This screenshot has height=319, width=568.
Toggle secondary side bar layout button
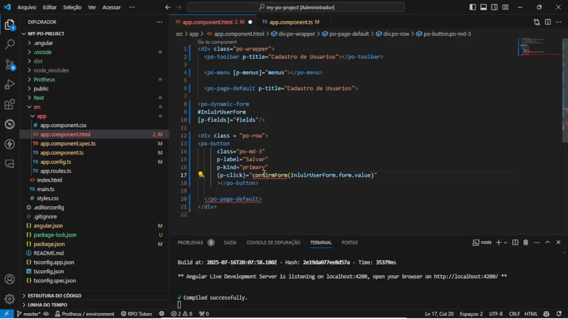click(494, 7)
